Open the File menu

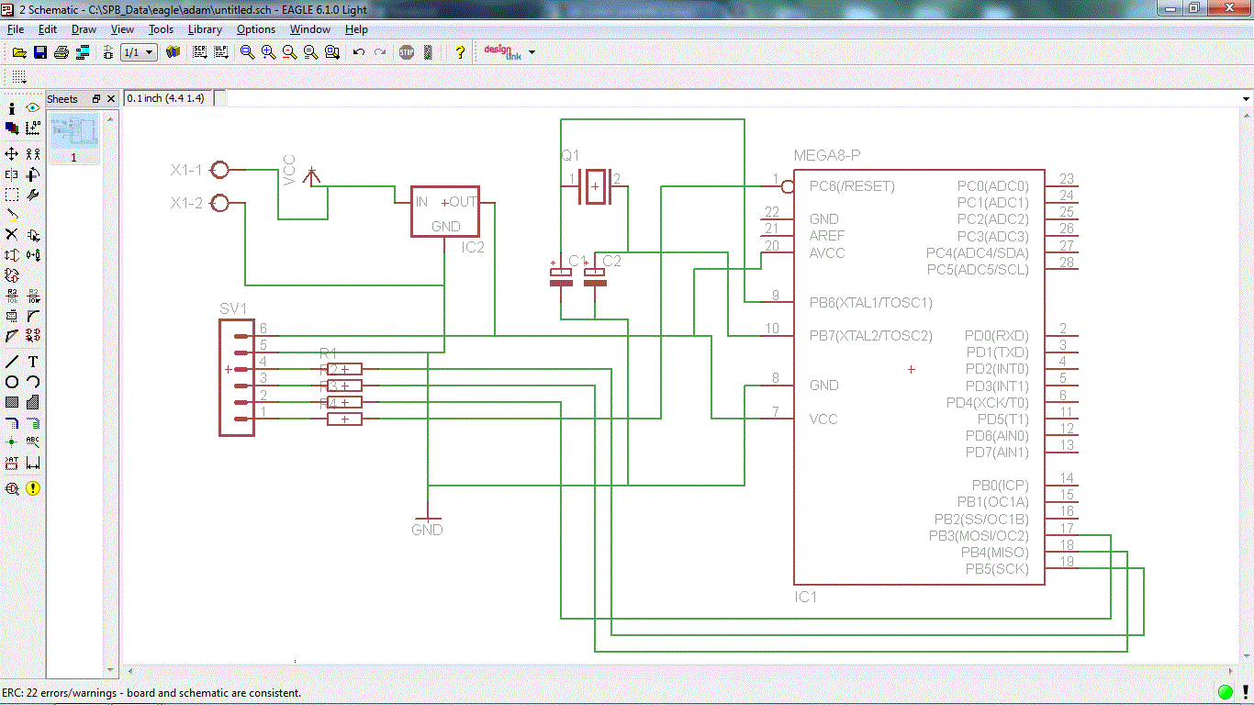click(x=15, y=29)
